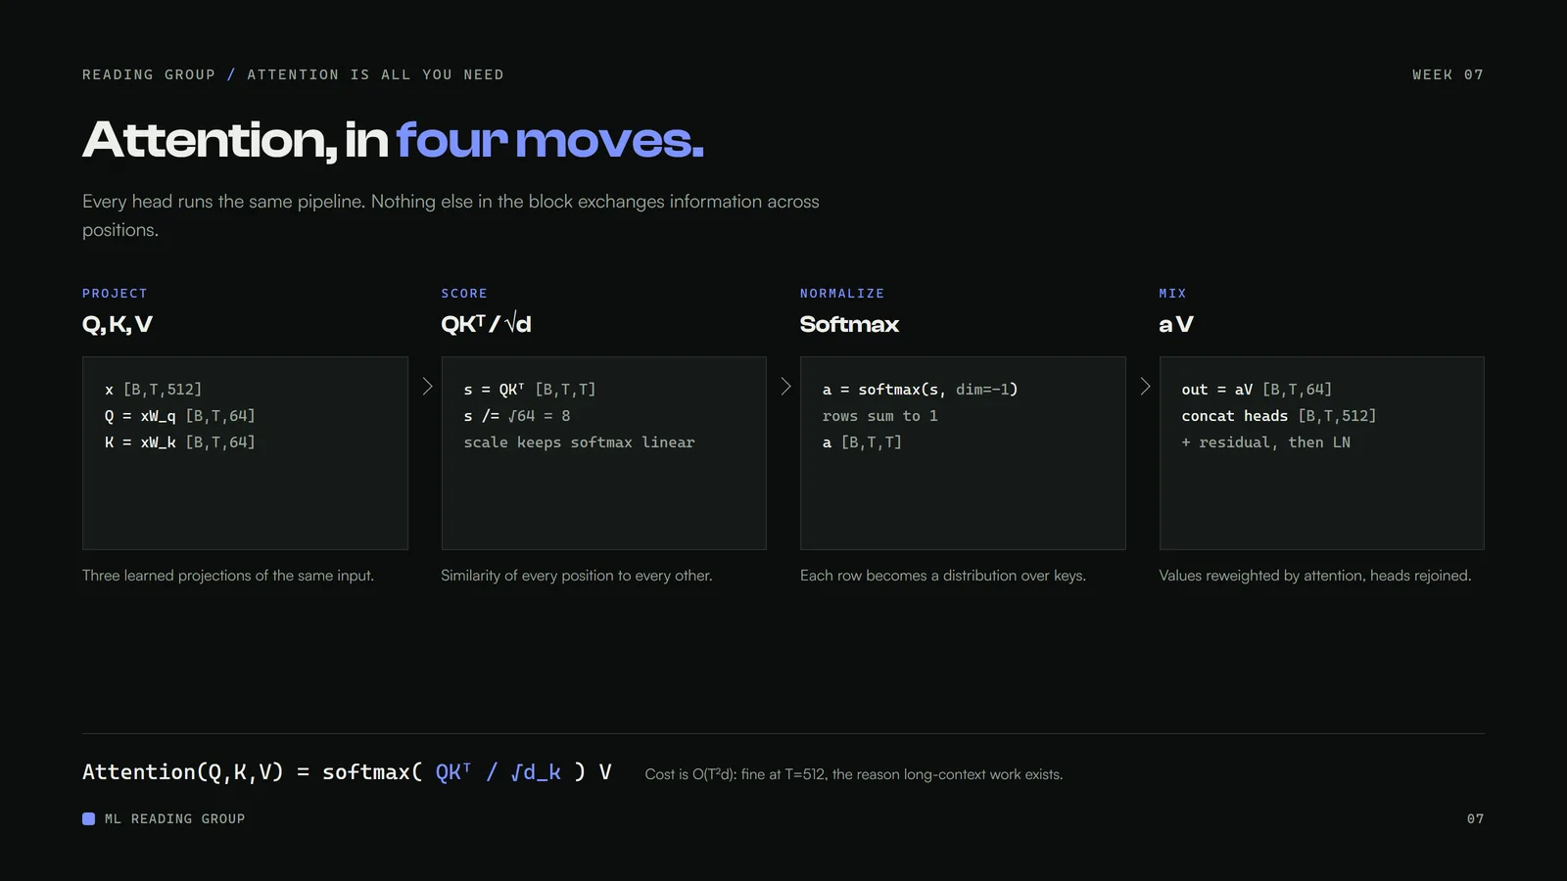The image size is (1567, 881).
Task: Click the code line 'x [B,T,512]'
Action: point(153,390)
